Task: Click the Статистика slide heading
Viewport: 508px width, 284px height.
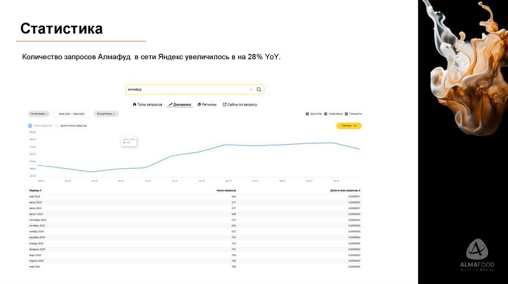Action: coord(62,29)
